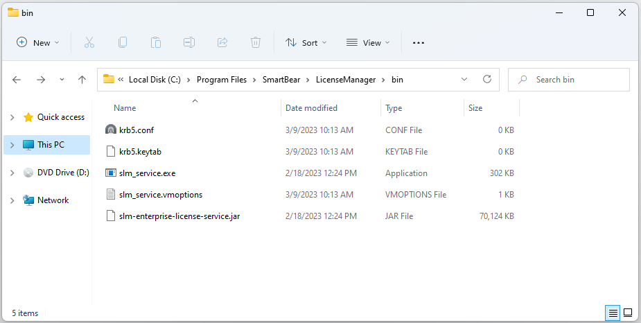Click the CONF File type cell
The width and height of the screenshot is (641, 323).
pos(403,130)
